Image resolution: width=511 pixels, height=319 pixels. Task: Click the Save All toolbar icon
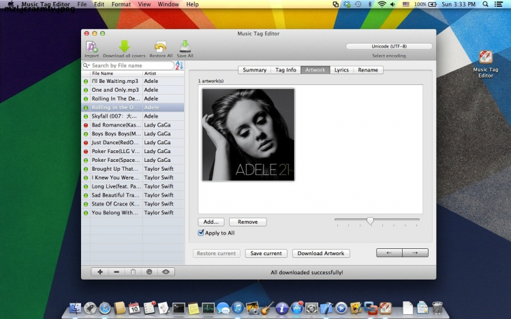185,46
